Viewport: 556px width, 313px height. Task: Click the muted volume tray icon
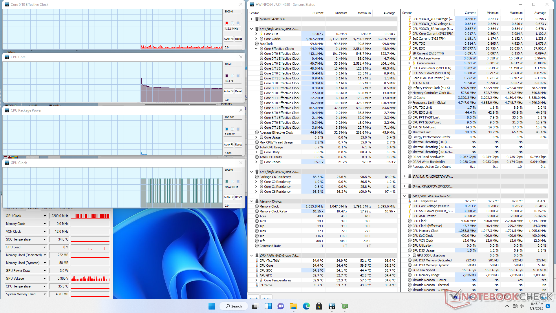[522, 306]
